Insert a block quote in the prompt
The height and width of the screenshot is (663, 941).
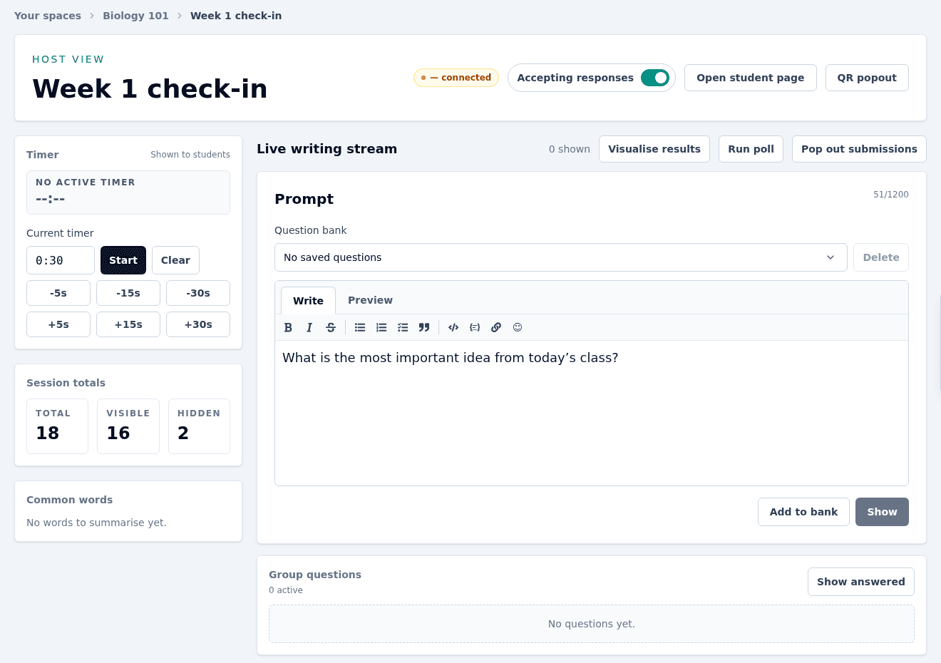pyautogui.click(x=424, y=327)
